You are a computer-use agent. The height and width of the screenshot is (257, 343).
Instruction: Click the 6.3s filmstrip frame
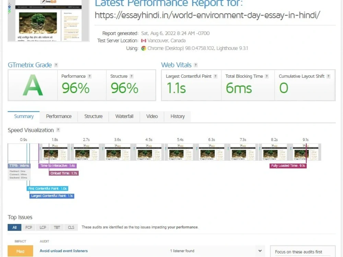(x=212, y=152)
